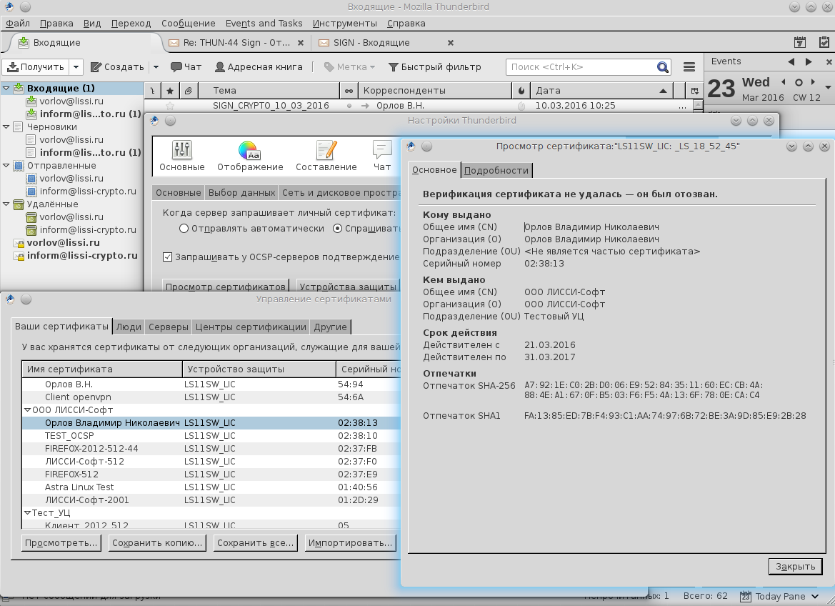The height and width of the screenshot is (606, 835).
Task: Click the thread column header icon
Action: pos(153,91)
